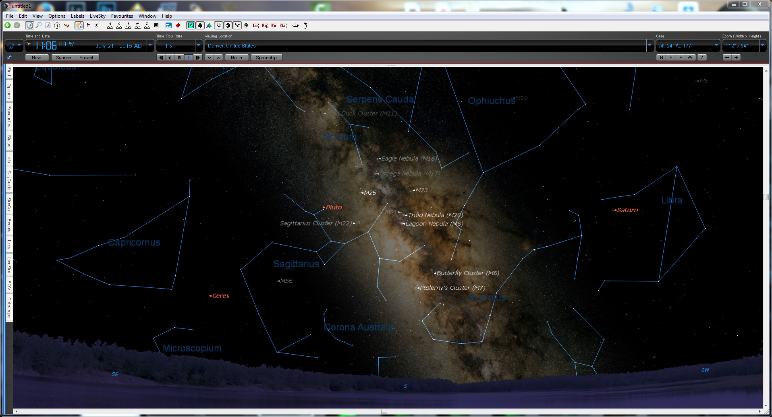Click the red-green wave toolbar icon
This screenshot has height=417, width=772.
(x=66, y=25)
